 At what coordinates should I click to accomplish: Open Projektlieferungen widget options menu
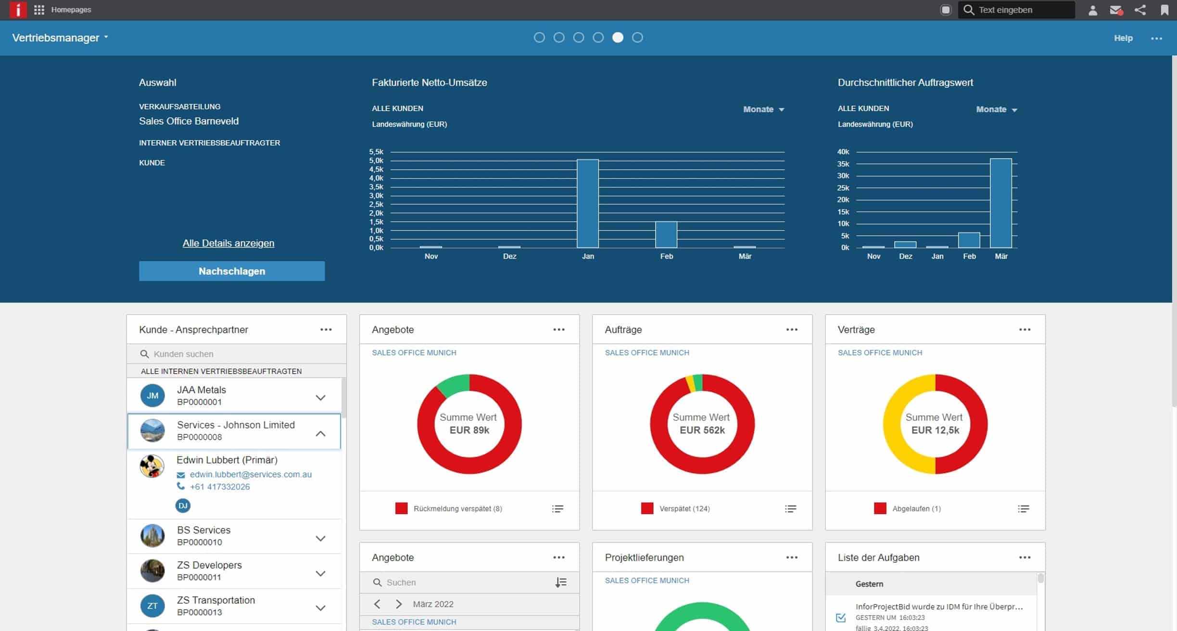coord(792,557)
